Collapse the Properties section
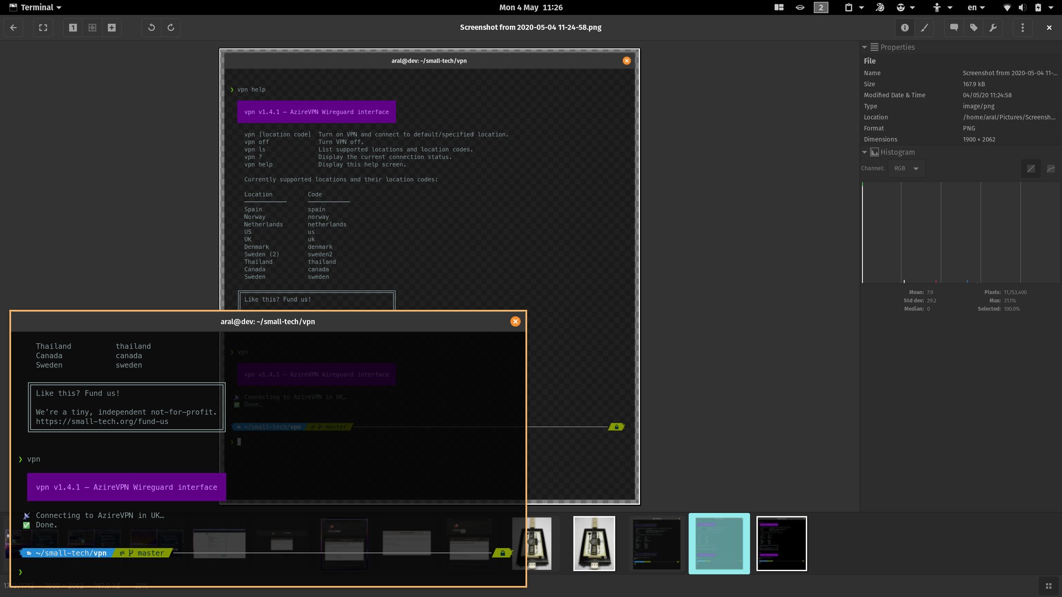The image size is (1062, 597). [x=865, y=47]
